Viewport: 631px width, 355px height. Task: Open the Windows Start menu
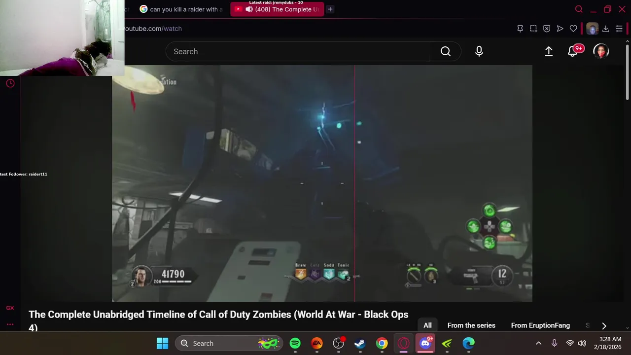162,343
